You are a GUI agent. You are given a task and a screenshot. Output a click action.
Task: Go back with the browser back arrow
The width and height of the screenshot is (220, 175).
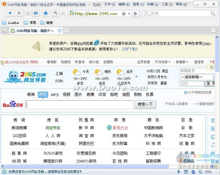(10, 13)
